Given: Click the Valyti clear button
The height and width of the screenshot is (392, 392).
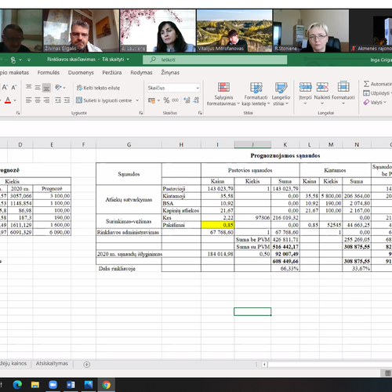Looking at the screenshot, I should pyautogui.click(x=374, y=103).
